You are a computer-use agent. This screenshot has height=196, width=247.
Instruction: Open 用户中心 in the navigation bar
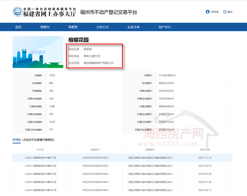pos(164,27)
